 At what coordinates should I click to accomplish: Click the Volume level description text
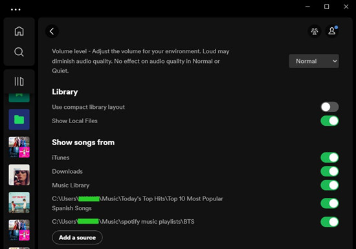pyautogui.click(x=140, y=61)
